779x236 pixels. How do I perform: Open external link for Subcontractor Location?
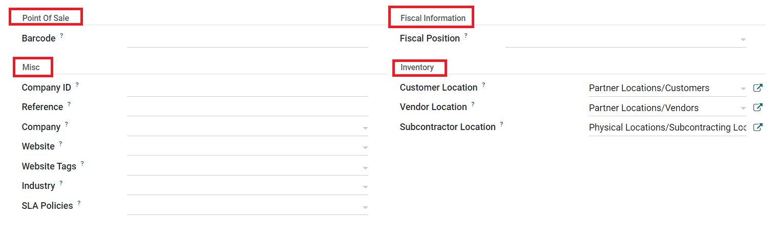(x=758, y=127)
